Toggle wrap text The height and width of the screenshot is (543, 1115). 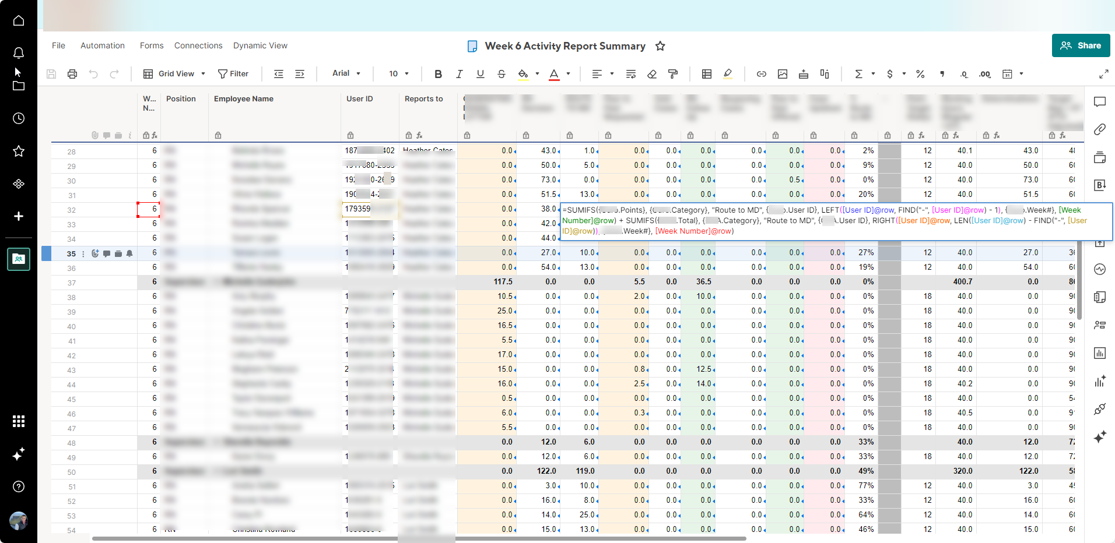pyautogui.click(x=631, y=74)
